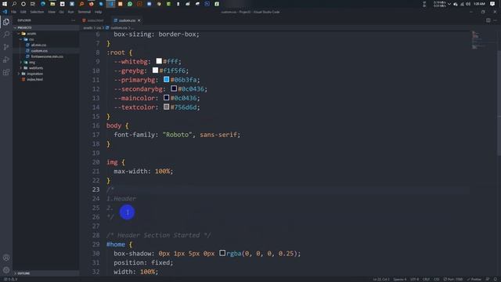Open the Run menu
The width and height of the screenshot is (501, 282).
click(70, 12)
